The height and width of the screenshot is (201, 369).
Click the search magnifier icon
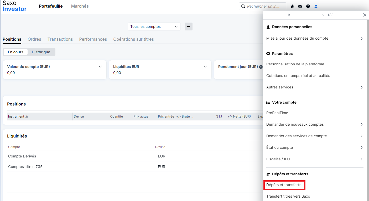243,6
